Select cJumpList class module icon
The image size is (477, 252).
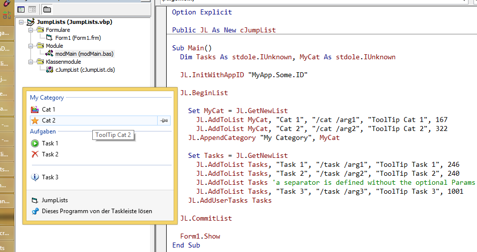(49, 70)
